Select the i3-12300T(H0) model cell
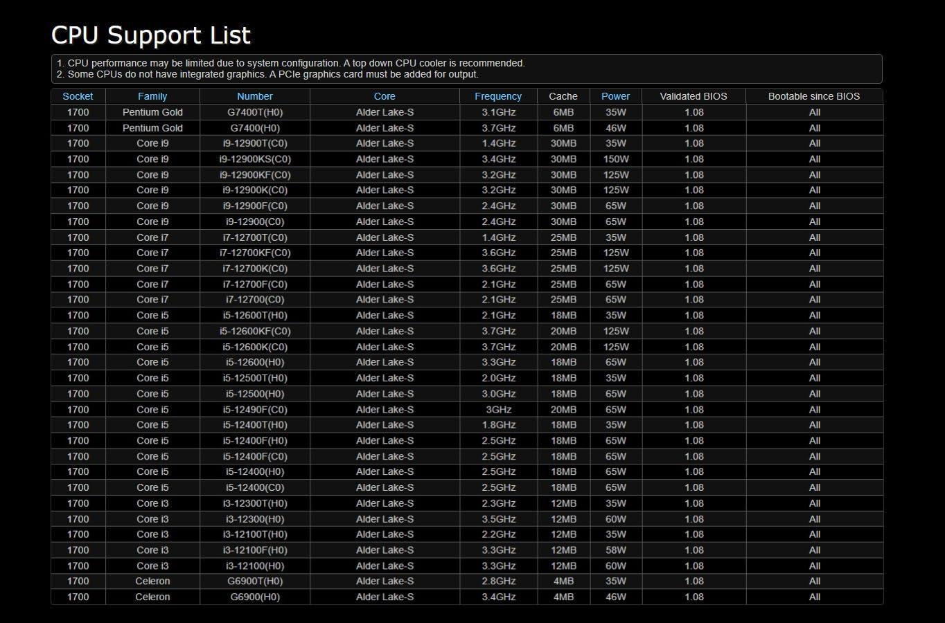Image resolution: width=945 pixels, height=623 pixels. [255, 503]
